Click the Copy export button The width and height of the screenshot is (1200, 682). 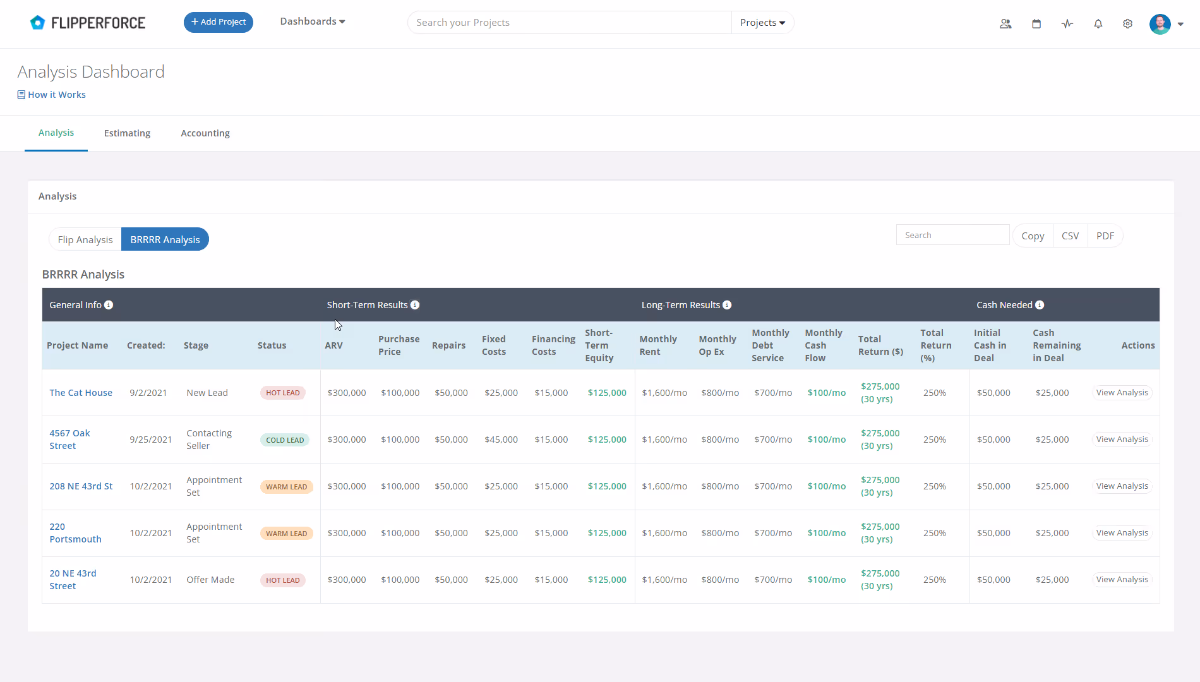1033,236
